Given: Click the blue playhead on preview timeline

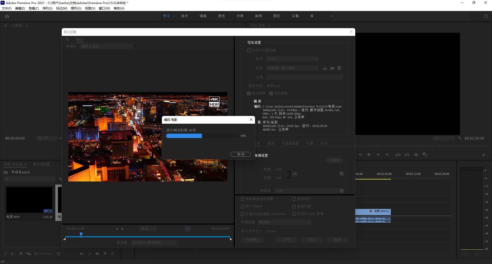Looking at the screenshot, I should 81,234.
